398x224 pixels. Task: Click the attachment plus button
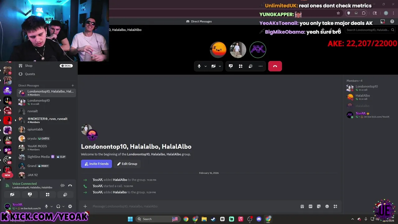(85, 206)
